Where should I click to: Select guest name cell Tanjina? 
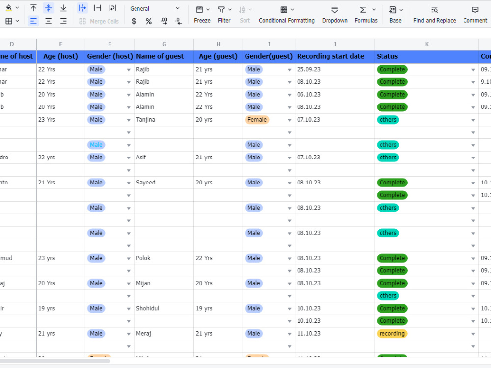(164, 120)
